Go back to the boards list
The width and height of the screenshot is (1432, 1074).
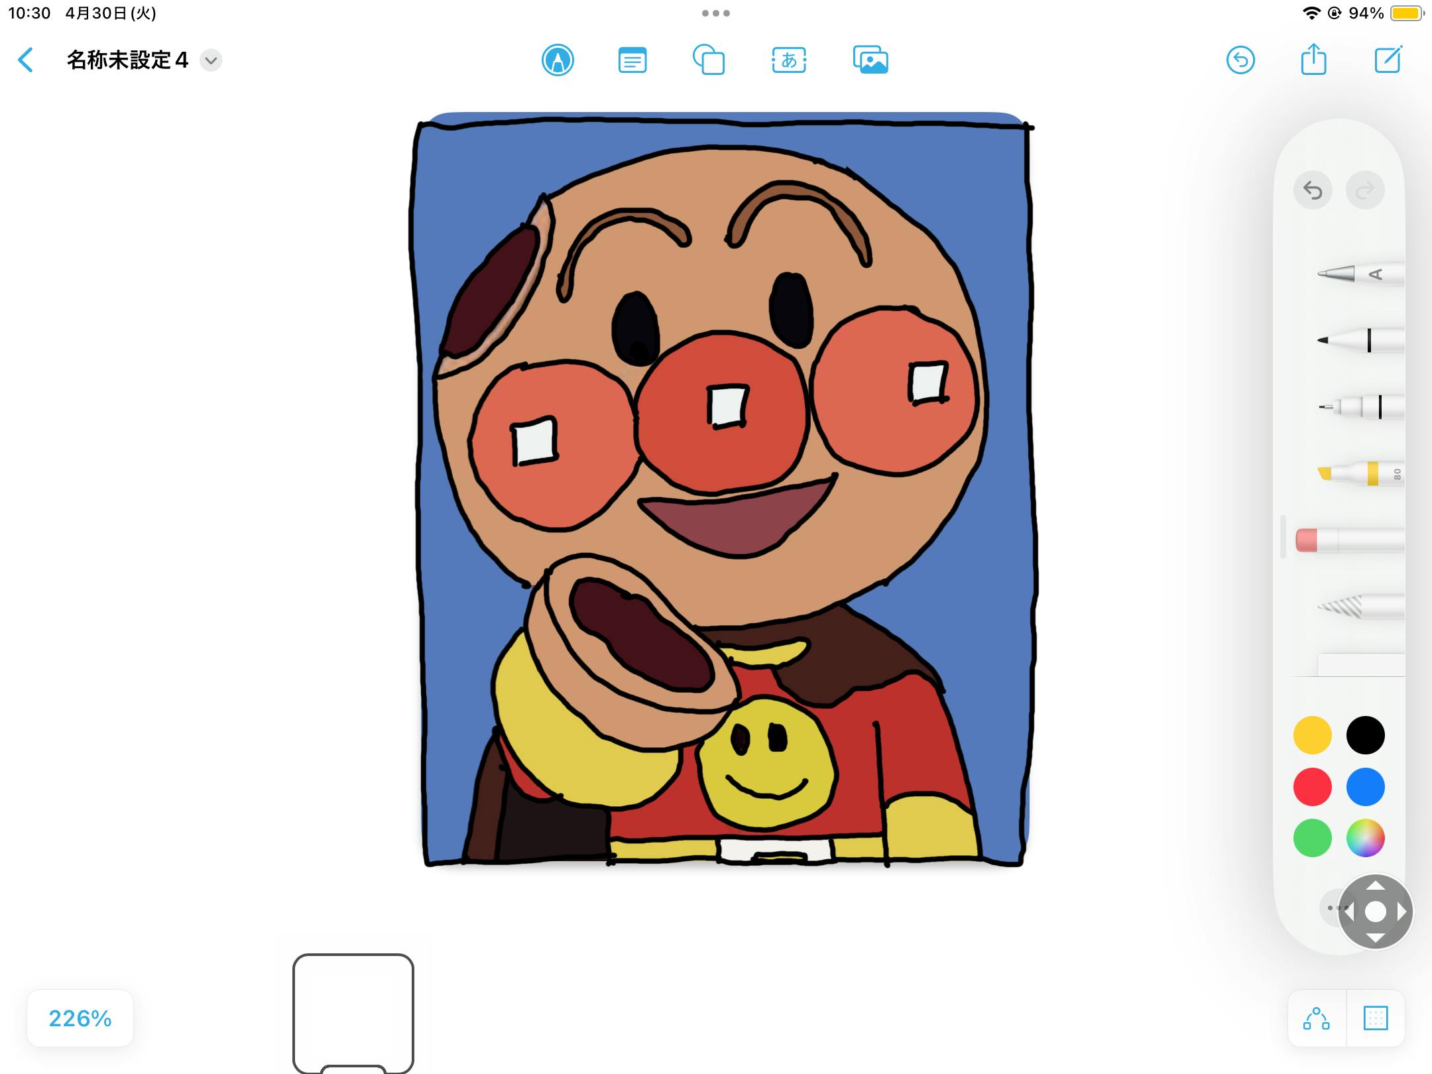[x=25, y=60]
